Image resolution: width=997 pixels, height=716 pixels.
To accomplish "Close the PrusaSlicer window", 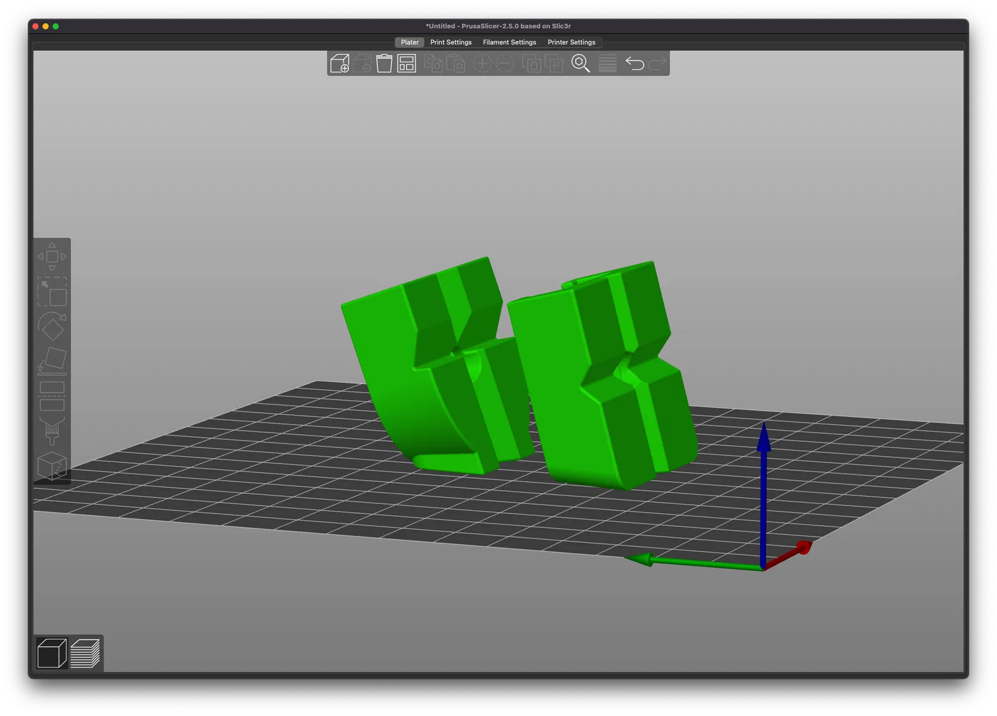I will 36,26.
